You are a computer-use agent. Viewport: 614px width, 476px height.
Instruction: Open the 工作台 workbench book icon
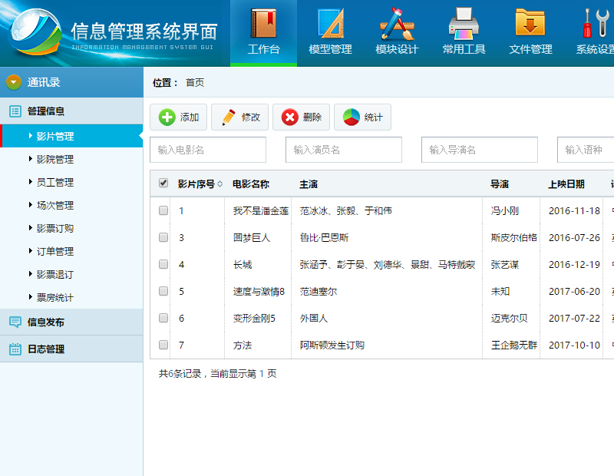(x=263, y=23)
